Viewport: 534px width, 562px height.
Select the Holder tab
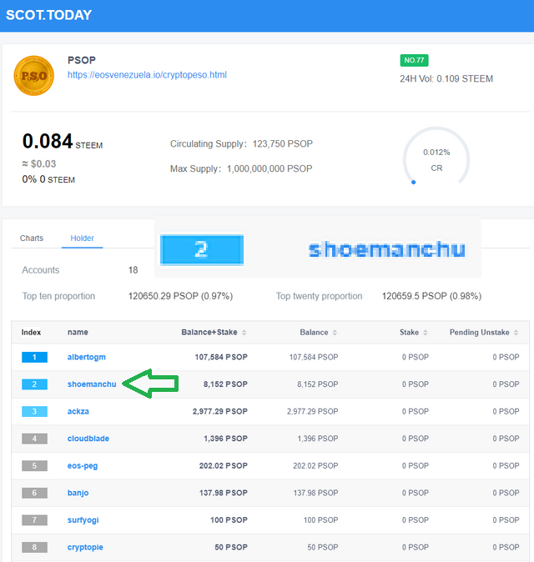click(82, 238)
